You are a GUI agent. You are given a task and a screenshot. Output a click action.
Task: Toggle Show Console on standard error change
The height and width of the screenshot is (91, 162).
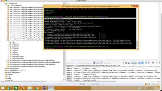pos(143,63)
